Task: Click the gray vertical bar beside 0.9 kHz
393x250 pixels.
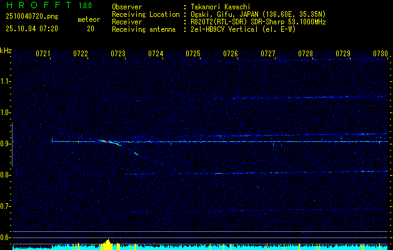Action: (12, 144)
